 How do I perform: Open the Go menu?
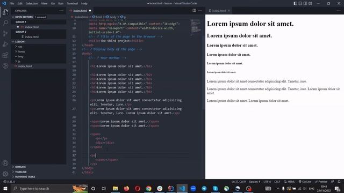[53, 4]
